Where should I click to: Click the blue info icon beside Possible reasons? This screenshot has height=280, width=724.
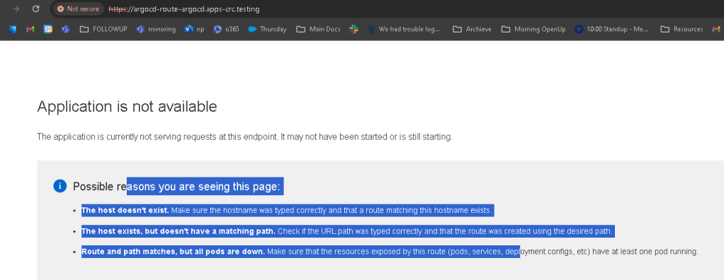60,186
